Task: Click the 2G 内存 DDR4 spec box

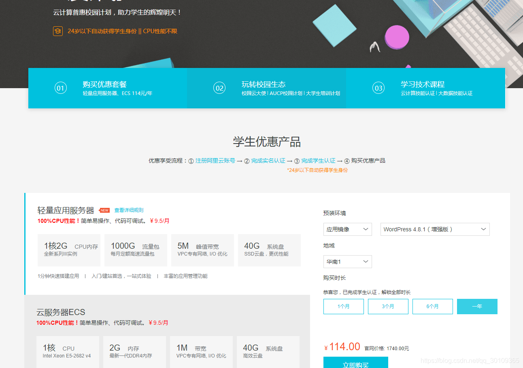Action: (x=134, y=352)
